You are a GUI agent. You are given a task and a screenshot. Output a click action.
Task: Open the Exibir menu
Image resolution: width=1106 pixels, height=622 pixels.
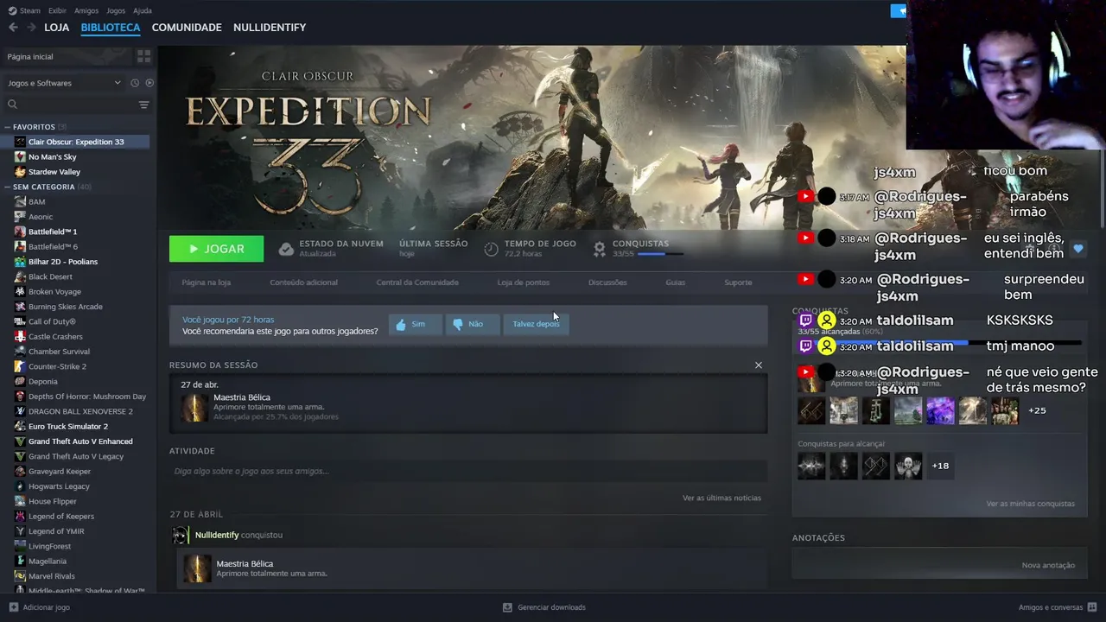coord(57,10)
